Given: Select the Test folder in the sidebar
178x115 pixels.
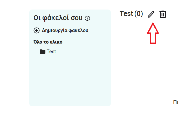Looking at the screenshot, I should tap(51, 52).
